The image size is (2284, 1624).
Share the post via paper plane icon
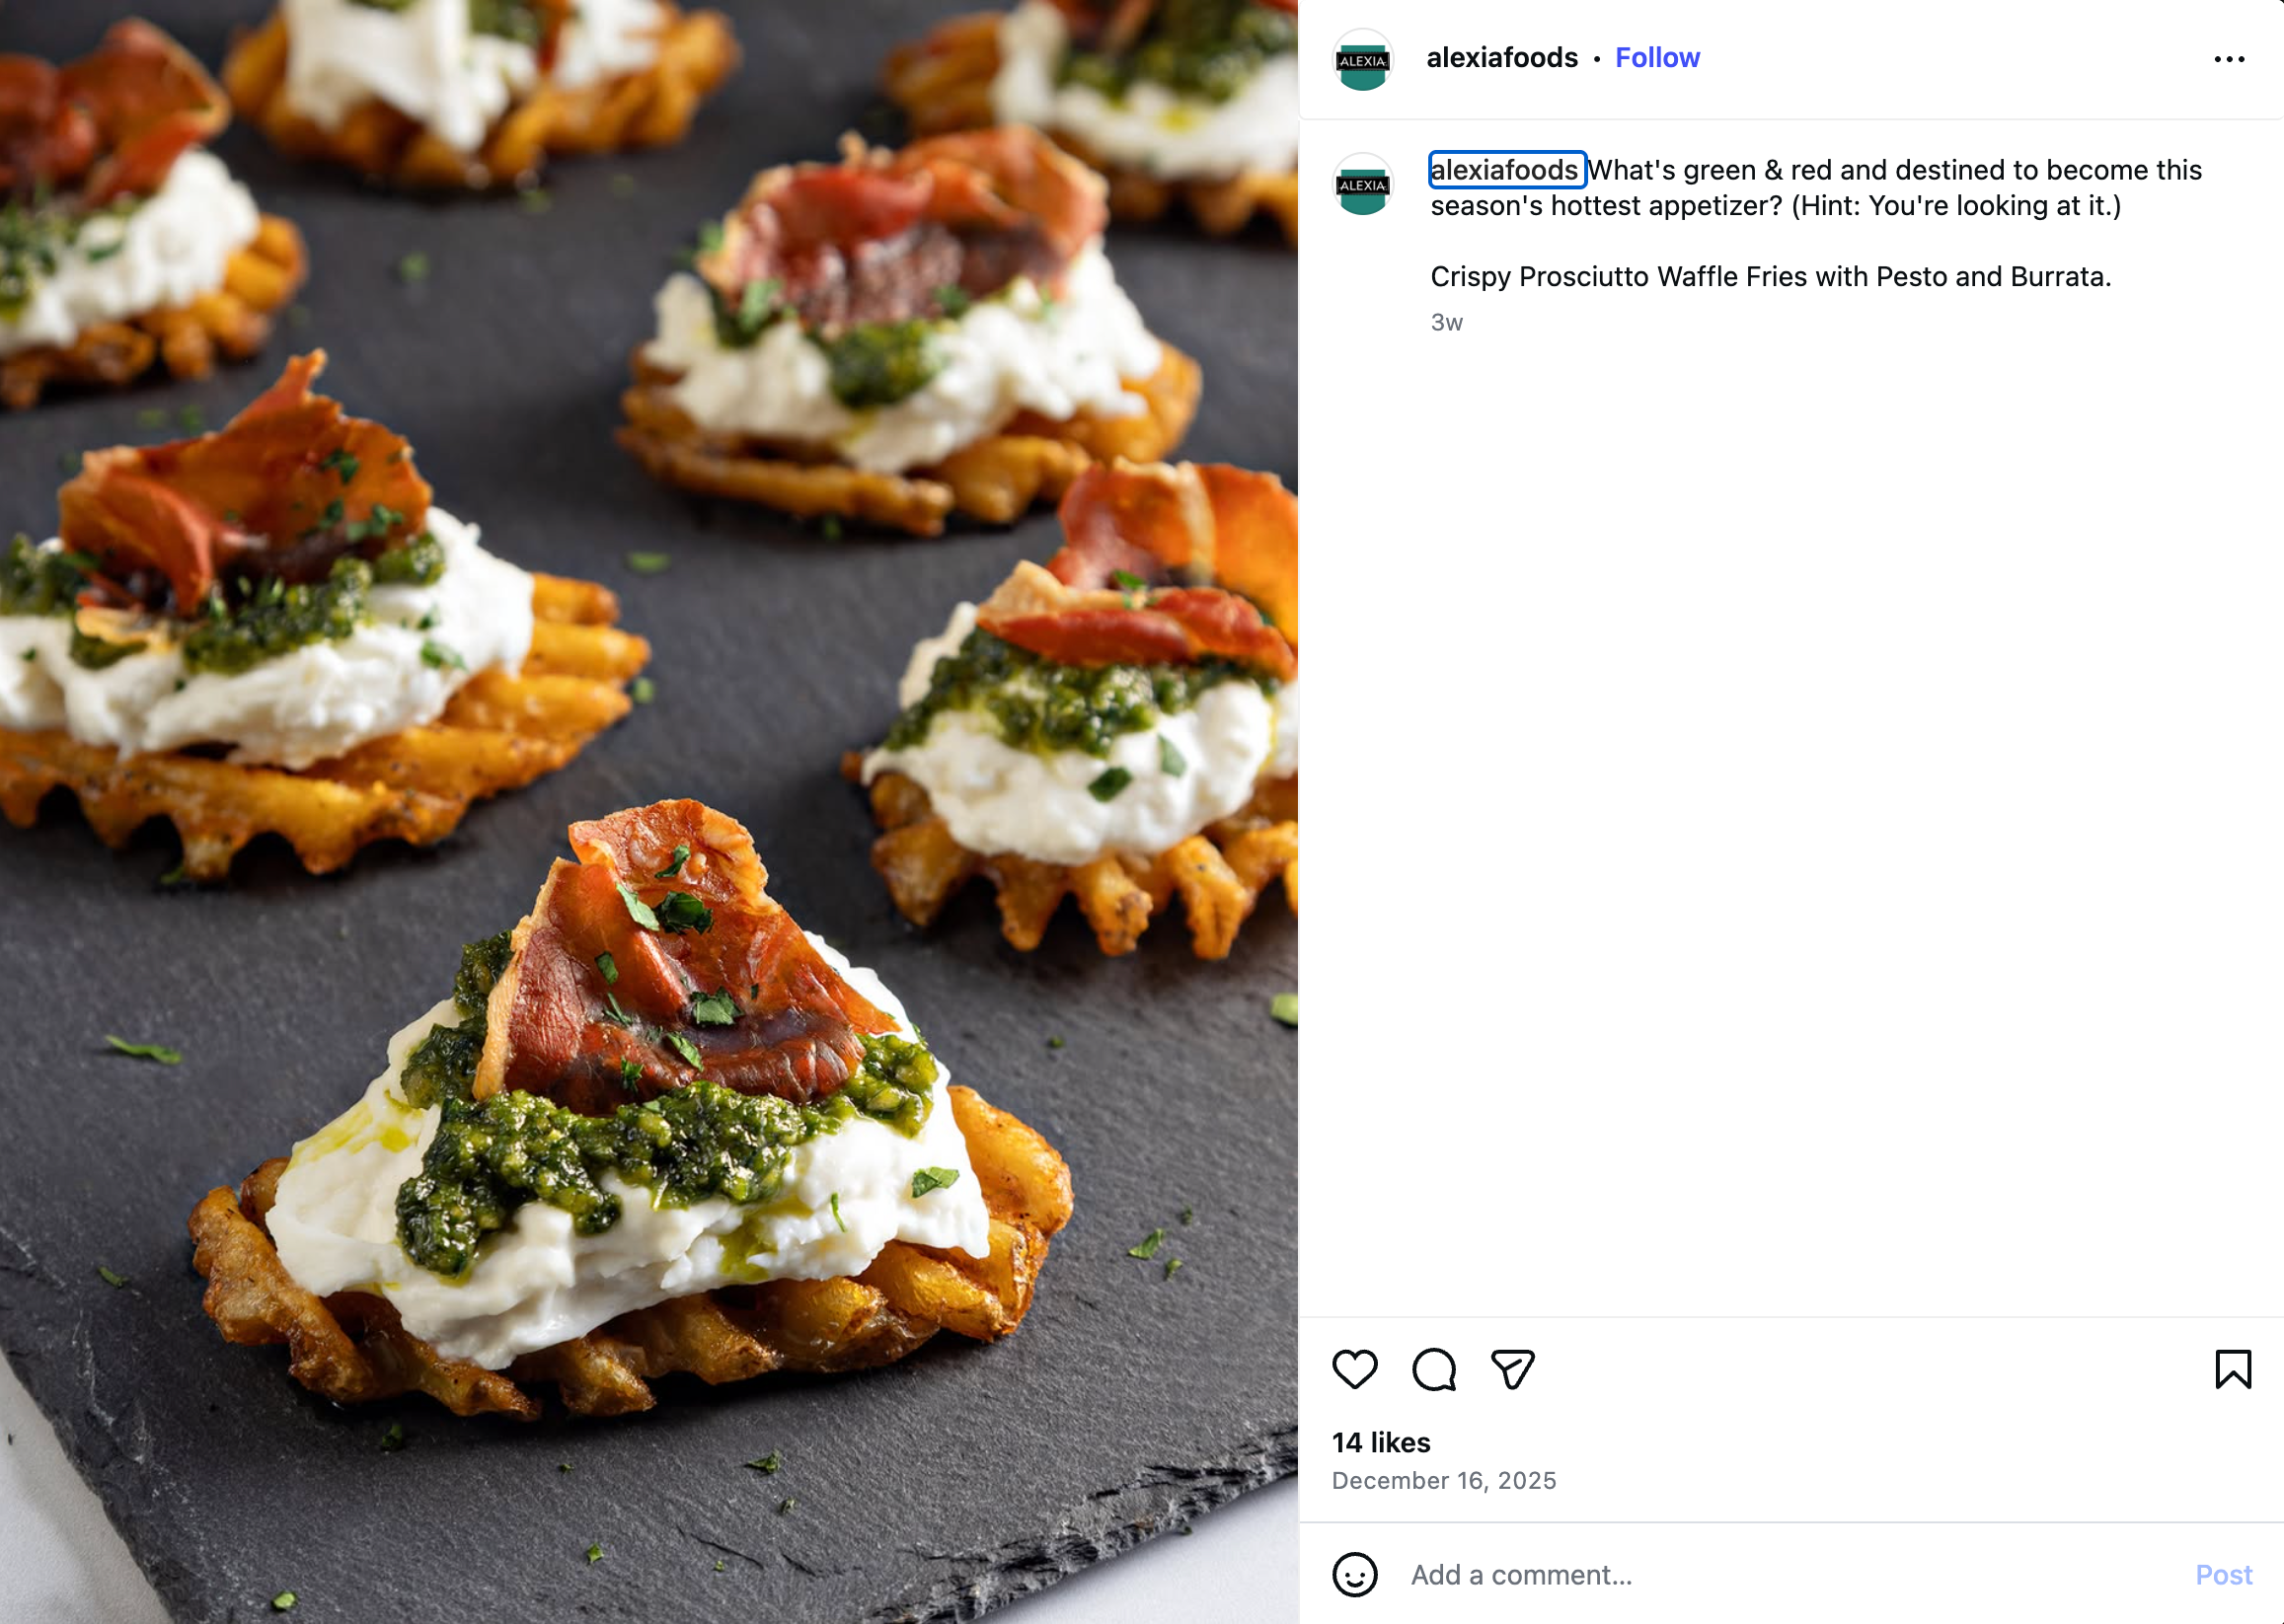(1512, 1369)
